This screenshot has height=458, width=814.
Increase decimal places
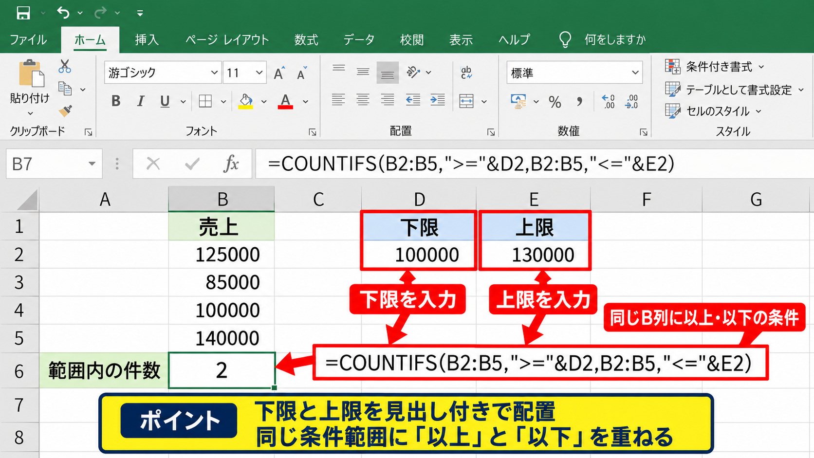coord(608,101)
